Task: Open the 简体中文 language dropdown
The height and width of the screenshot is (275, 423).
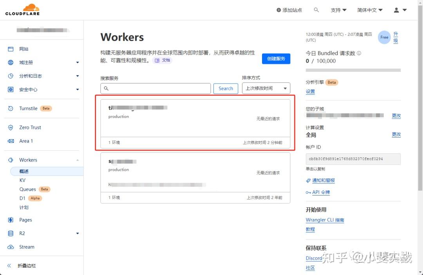Action: tap(370, 10)
